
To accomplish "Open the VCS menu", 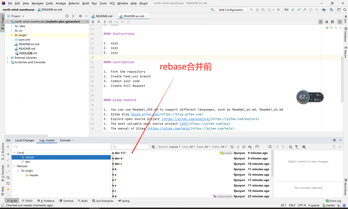I will coord(112,3).
